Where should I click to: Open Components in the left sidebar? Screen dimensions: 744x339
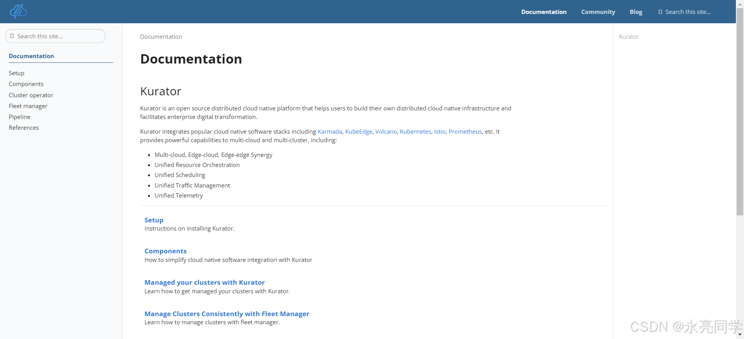tap(26, 84)
